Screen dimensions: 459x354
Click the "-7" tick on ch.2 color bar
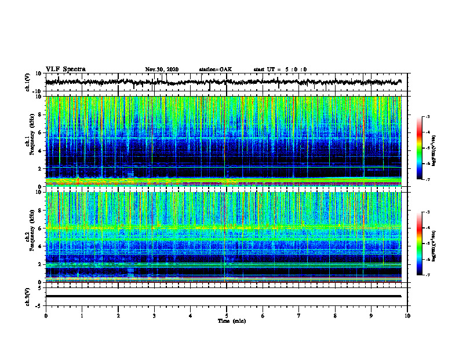pyautogui.click(x=427, y=275)
